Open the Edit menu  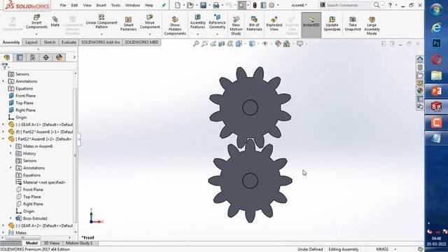(x=75, y=5)
